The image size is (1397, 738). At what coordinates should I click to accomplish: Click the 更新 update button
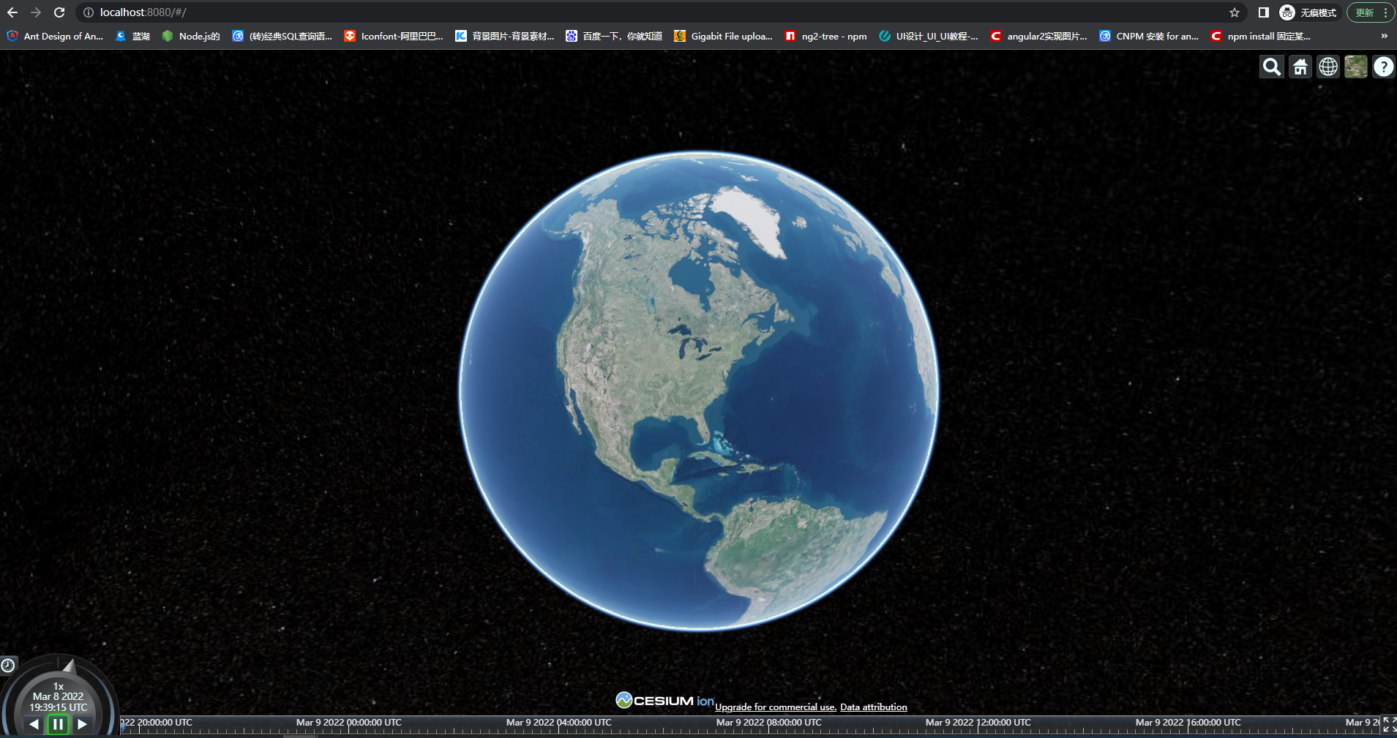[x=1371, y=12]
